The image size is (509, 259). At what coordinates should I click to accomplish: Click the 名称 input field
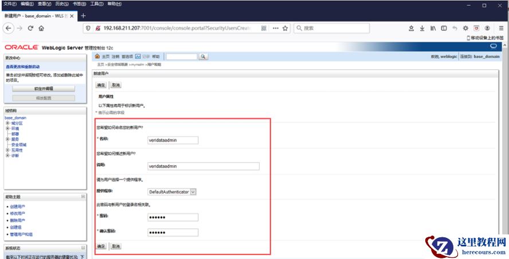pyautogui.click(x=173, y=140)
